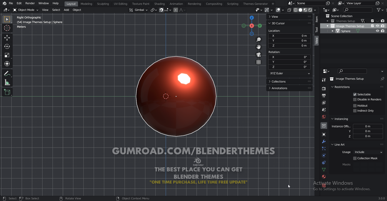Screen dimensions: 387x201
Task: Hide Image Themes Setup collection eye
Action: pos(377,26)
